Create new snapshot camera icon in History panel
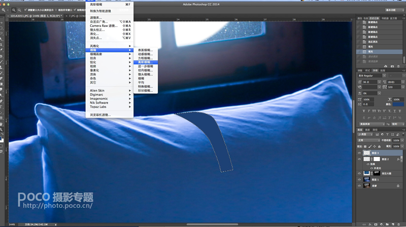 pos(392,66)
